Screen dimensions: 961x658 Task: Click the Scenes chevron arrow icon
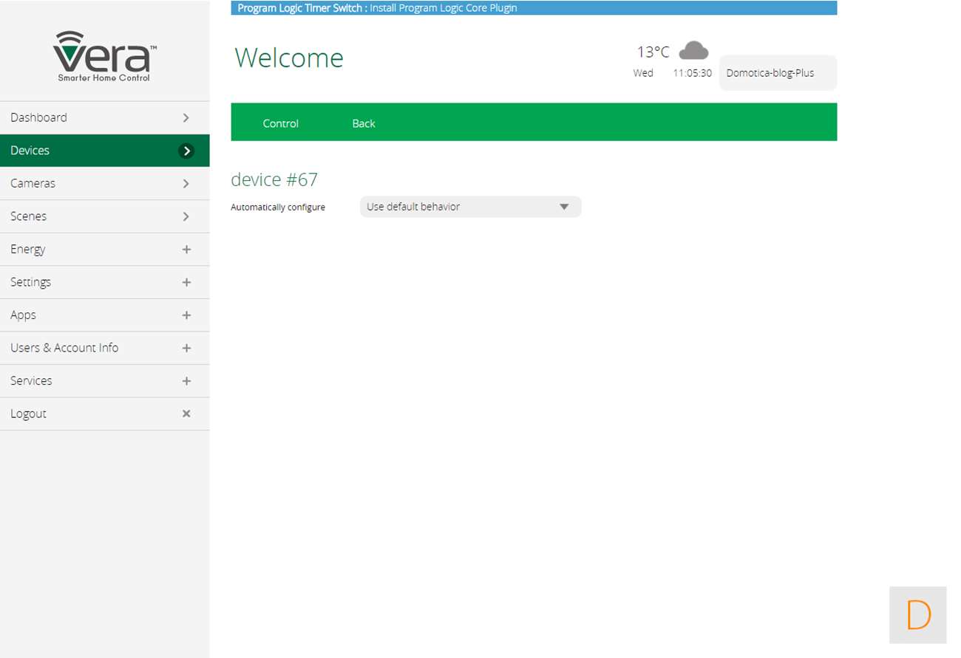point(186,216)
